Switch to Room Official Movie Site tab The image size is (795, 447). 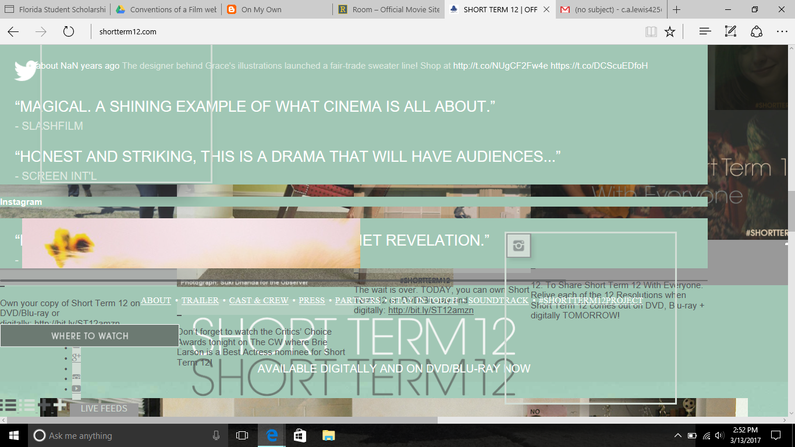point(389,9)
